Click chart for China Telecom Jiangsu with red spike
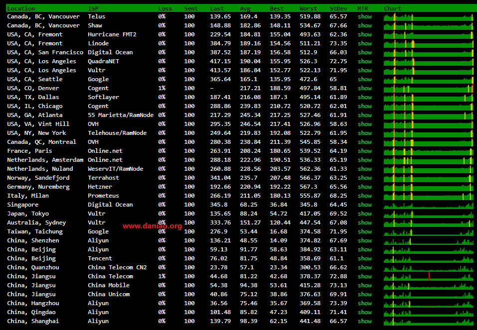Screen dimensions: 477x330 point(429,277)
